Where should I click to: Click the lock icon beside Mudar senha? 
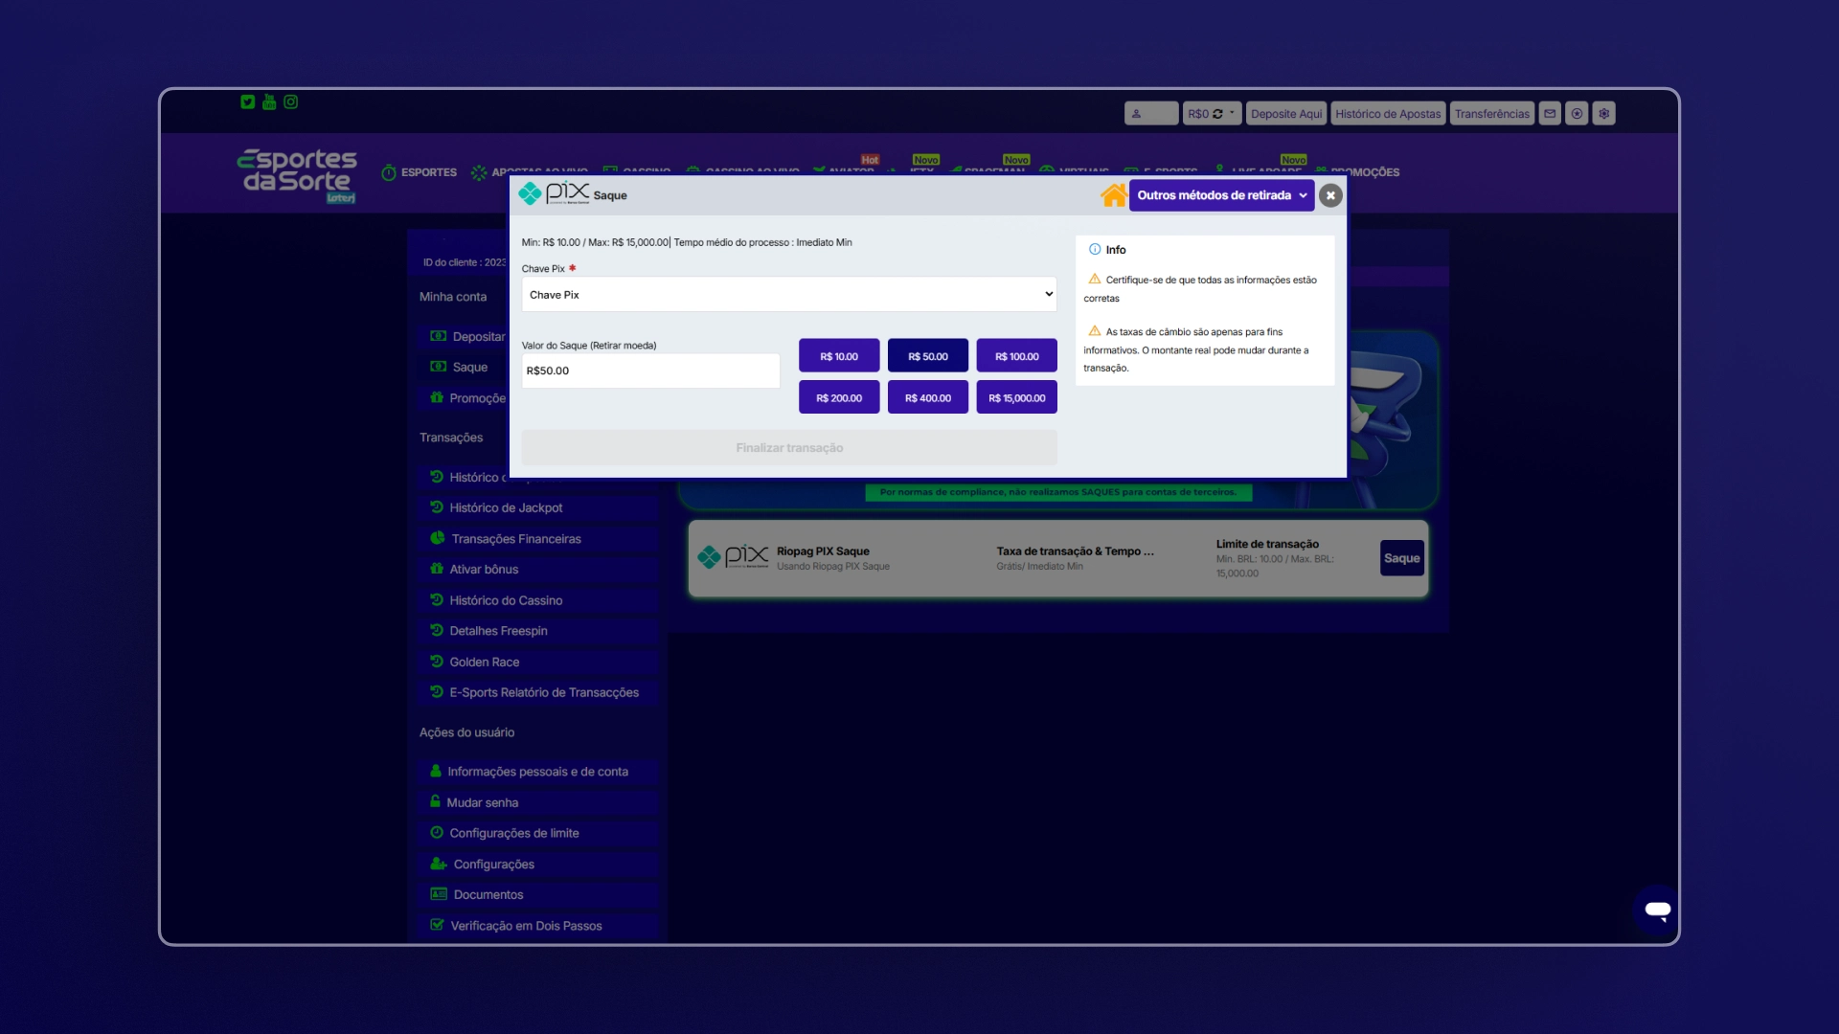(438, 802)
